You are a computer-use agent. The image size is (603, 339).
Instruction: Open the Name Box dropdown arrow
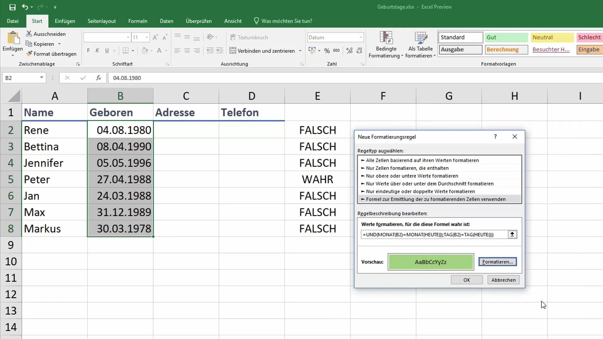click(x=41, y=78)
